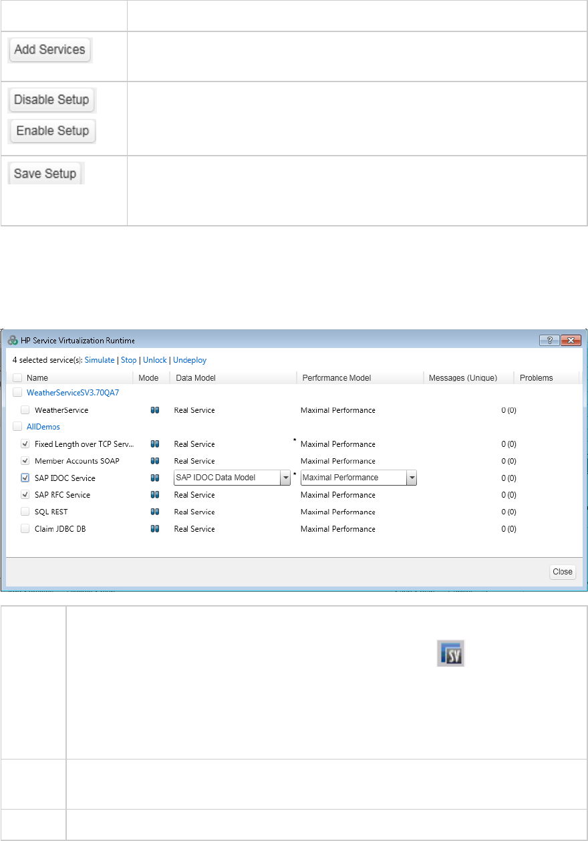This screenshot has width=588, height=841.
Task: Click the mode icon for Member Accounts SOAP
Action: point(154,461)
